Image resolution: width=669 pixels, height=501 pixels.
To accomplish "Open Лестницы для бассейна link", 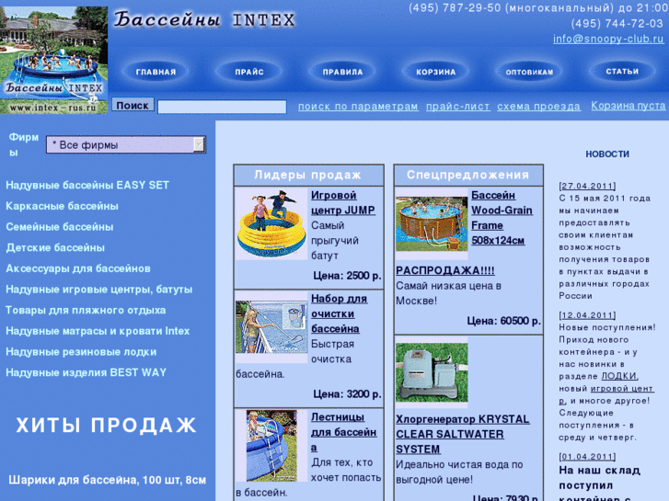I will [344, 432].
